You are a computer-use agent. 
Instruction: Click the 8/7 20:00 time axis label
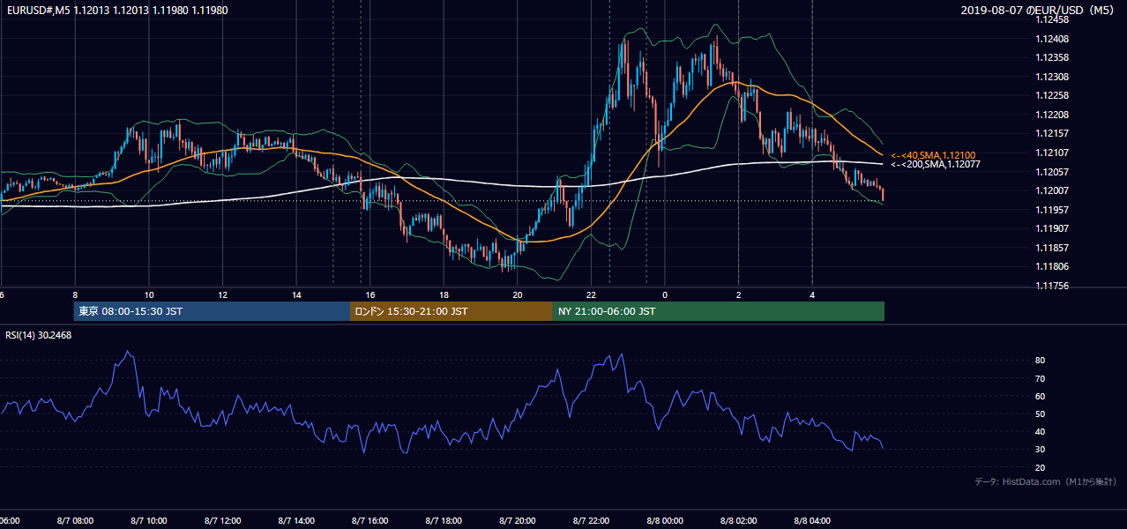[518, 520]
